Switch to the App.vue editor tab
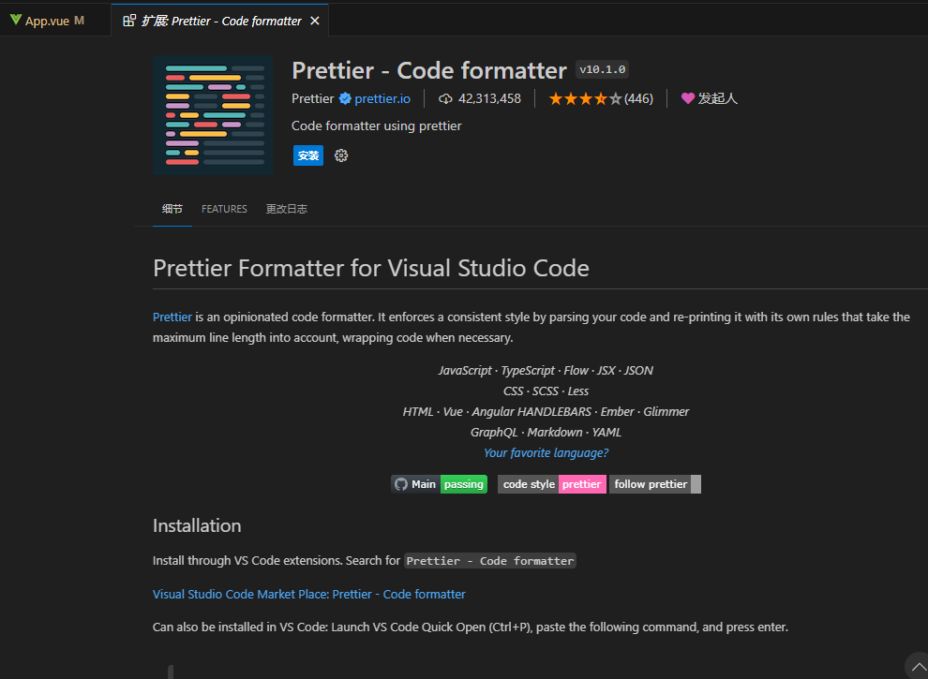 click(47, 21)
